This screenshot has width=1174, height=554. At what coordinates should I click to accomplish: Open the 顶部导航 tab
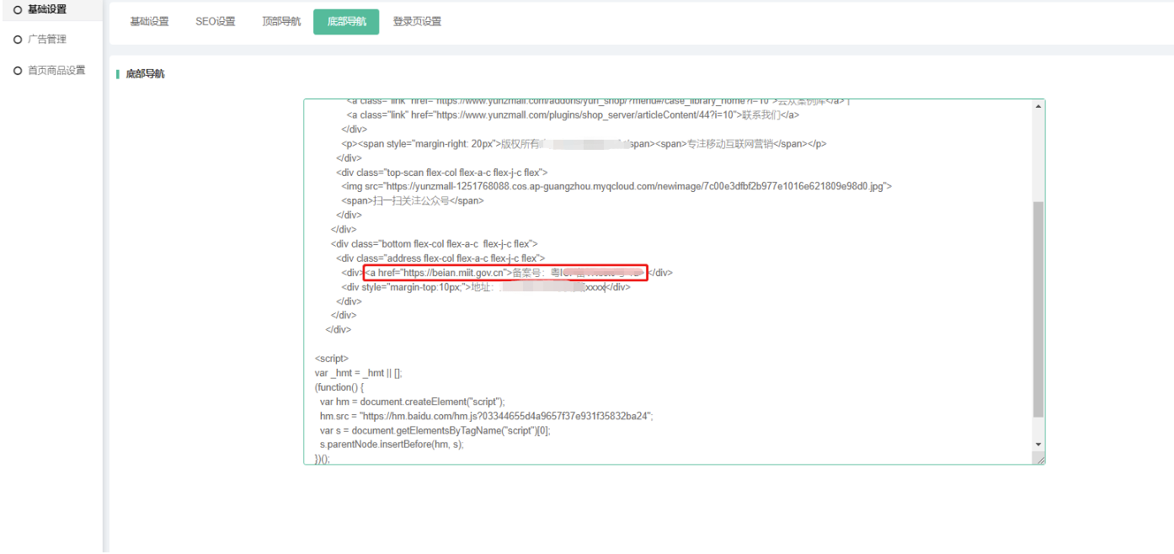pos(281,22)
